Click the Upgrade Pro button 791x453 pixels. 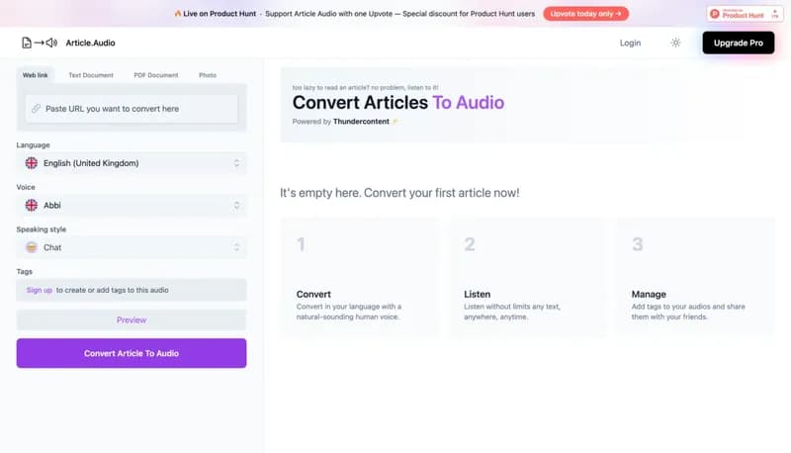(738, 43)
